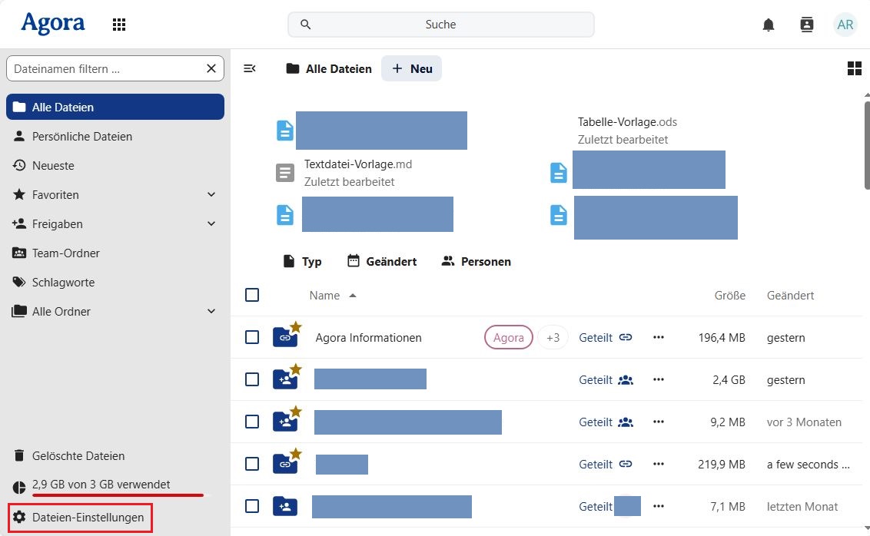Click the Neu button
This screenshot has width=870, height=536.
pos(412,69)
